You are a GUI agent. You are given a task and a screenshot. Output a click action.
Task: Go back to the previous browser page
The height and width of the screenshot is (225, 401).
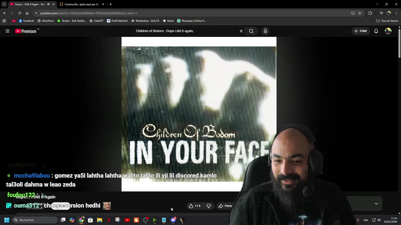pos(4,13)
